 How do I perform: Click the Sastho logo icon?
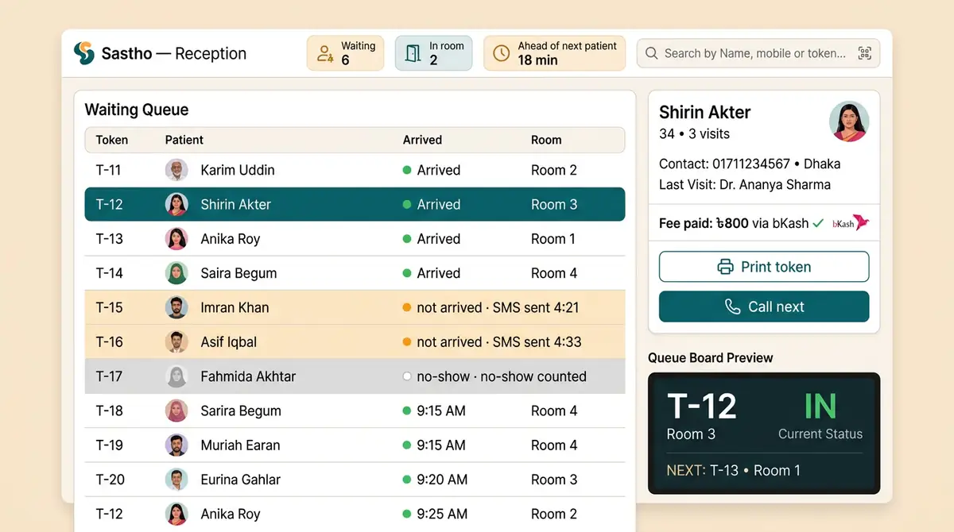point(83,53)
